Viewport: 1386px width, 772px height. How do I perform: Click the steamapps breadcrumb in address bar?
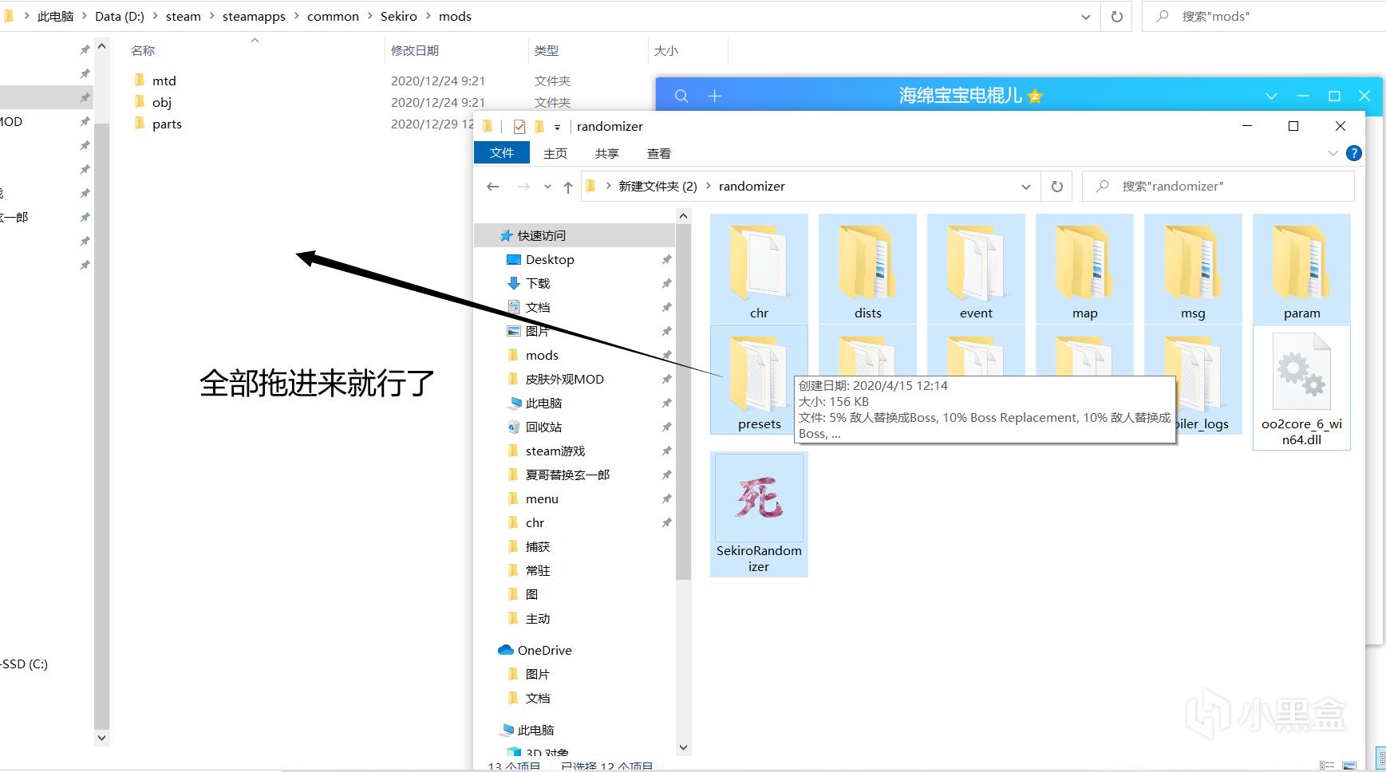coord(254,16)
